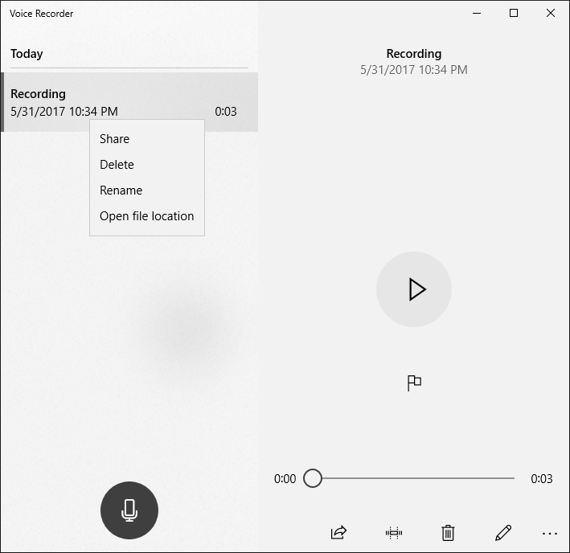Click the pencil rename icon
Viewport: 570px width, 553px height.
[x=503, y=532]
